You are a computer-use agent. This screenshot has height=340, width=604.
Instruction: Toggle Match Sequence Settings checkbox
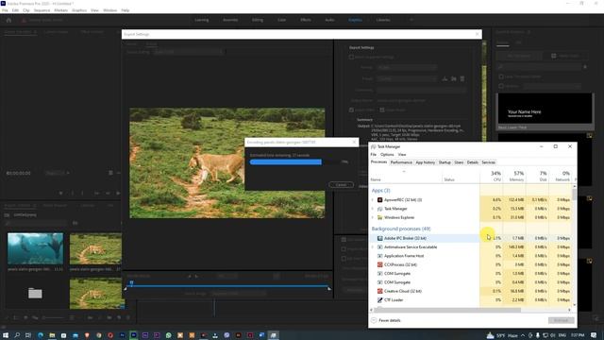351,57
